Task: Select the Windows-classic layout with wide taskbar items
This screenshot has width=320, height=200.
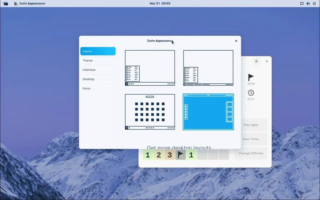Action: point(208,68)
